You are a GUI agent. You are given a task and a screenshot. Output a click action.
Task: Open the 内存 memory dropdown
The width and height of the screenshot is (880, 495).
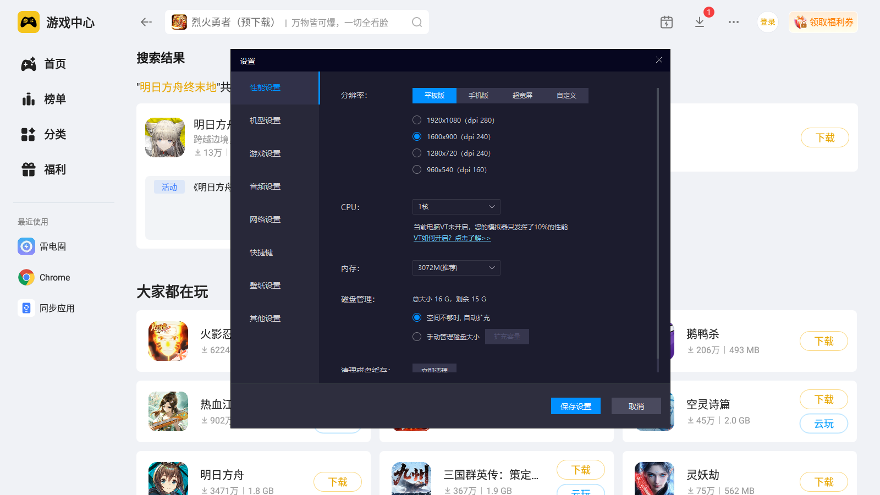(457, 268)
